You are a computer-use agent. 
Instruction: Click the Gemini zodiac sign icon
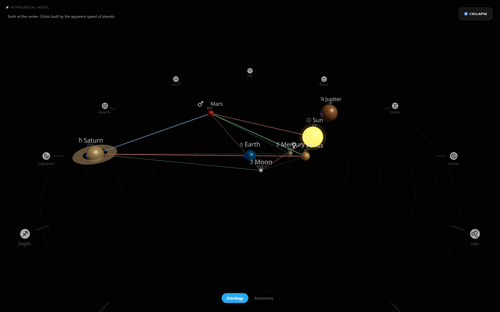pyautogui.click(x=395, y=106)
